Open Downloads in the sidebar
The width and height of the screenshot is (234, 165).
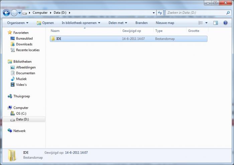[24, 44]
